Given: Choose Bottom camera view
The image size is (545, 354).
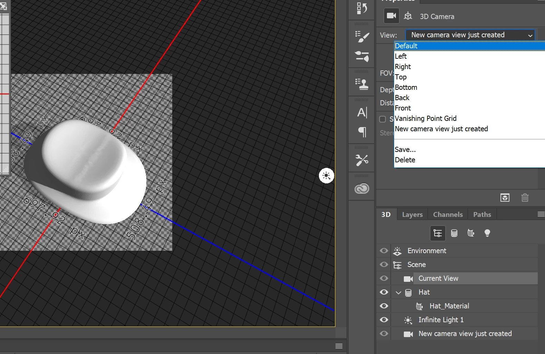Looking at the screenshot, I should click(x=469, y=87).
